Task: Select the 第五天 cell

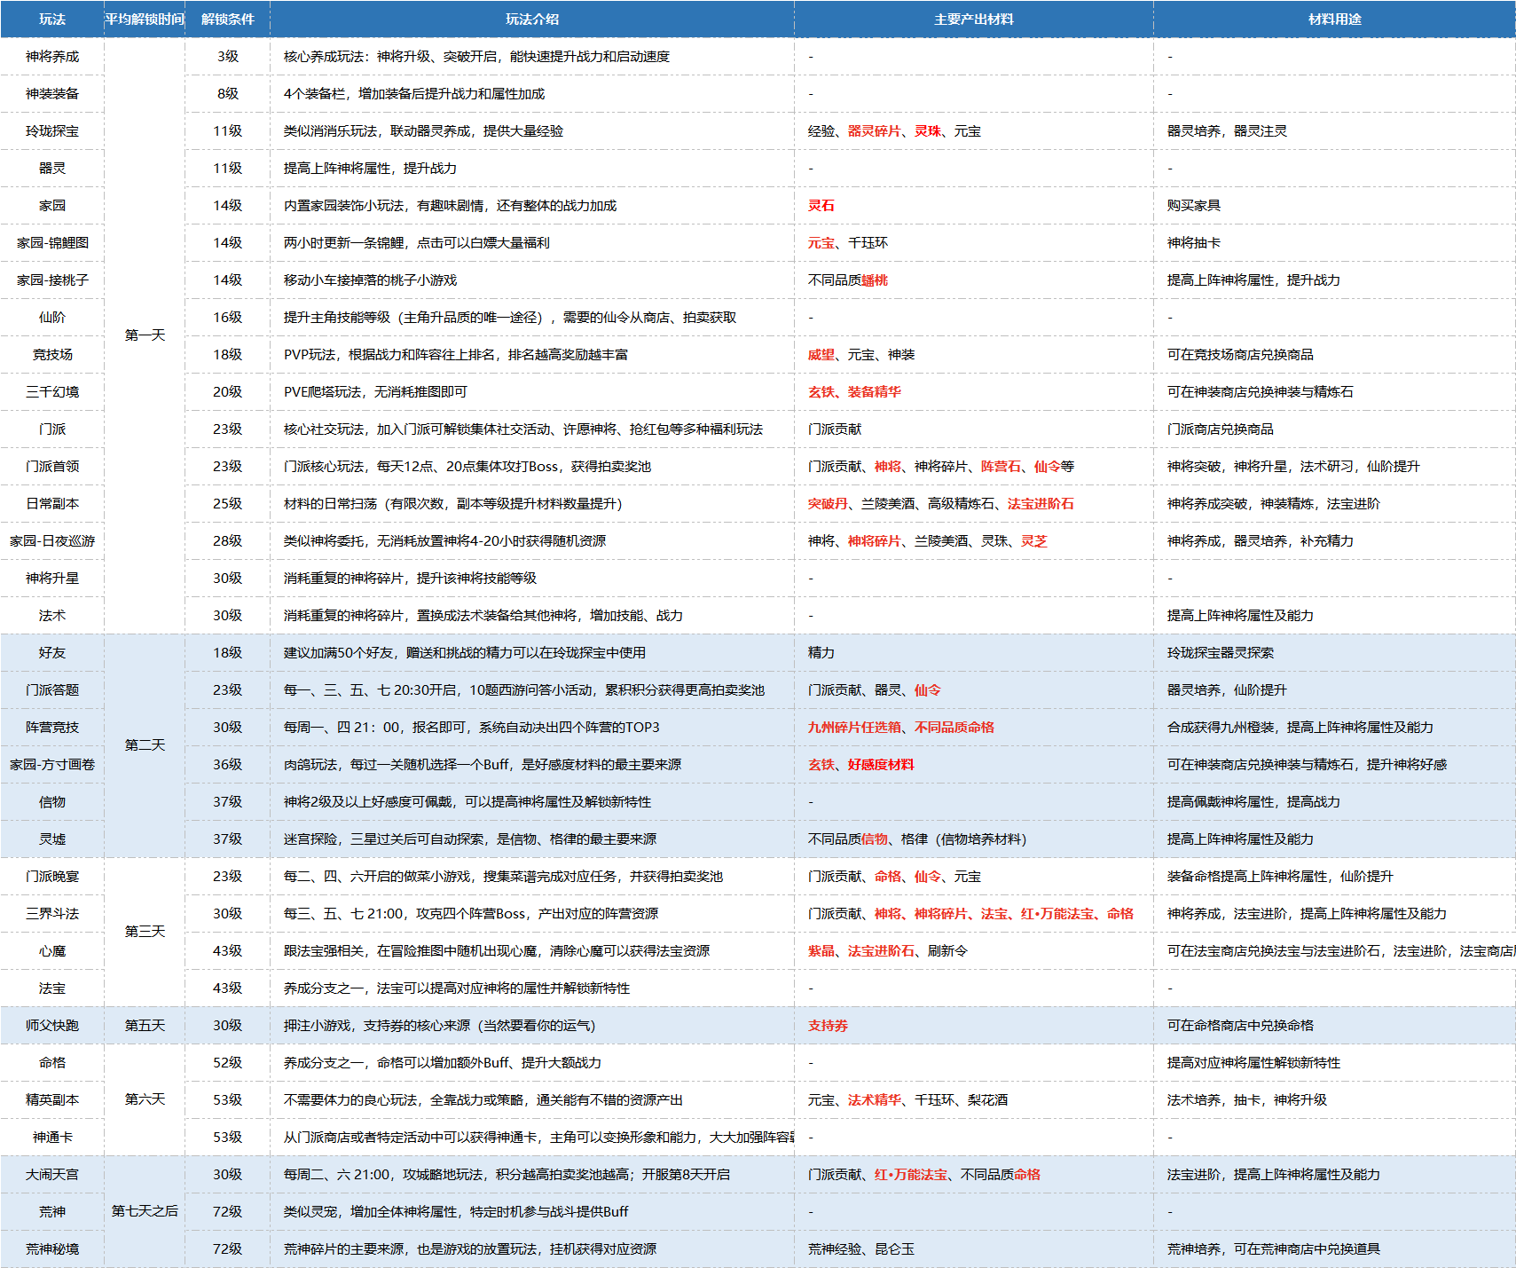Action: [x=145, y=1026]
